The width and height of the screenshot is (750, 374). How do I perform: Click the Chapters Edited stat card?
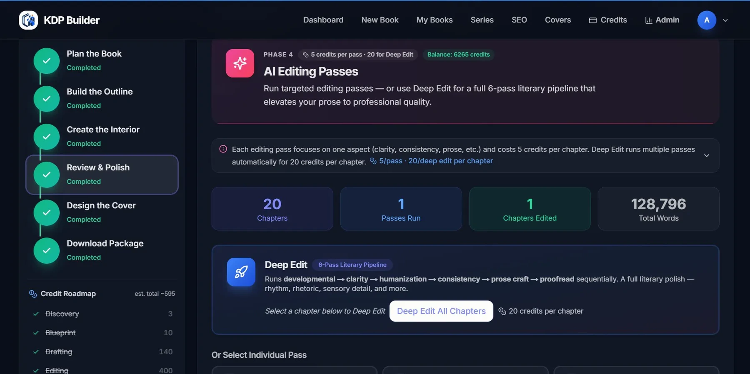tap(530, 209)
